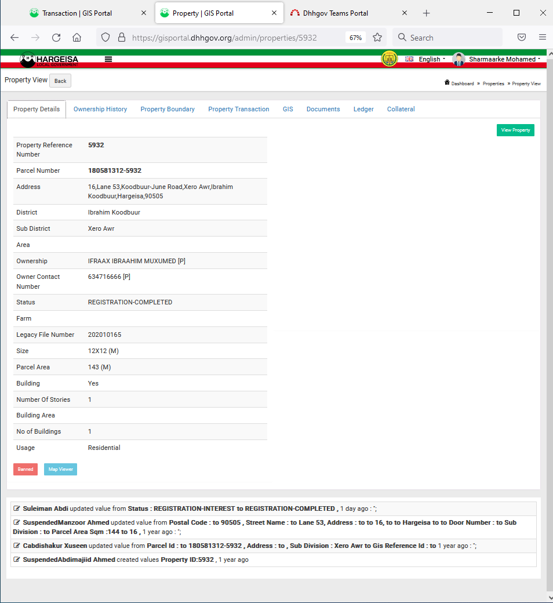Open the tracking protection shield icon
The height and width of the screenshot is (603, 553).
tap(105, 37)
